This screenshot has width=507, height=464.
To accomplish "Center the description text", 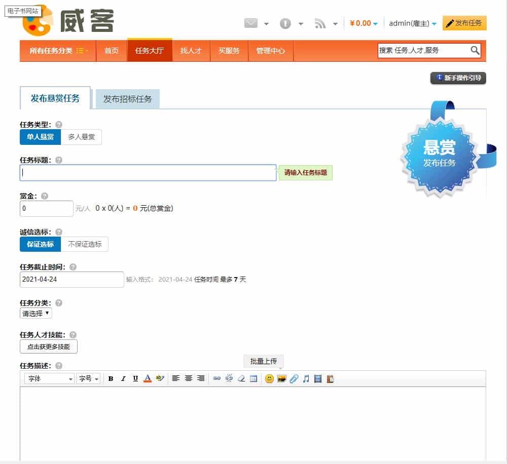I will 189,378.
